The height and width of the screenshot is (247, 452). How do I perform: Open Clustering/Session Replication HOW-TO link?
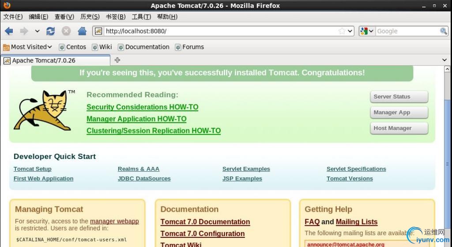pyautogui.click(x=154, y=131)
